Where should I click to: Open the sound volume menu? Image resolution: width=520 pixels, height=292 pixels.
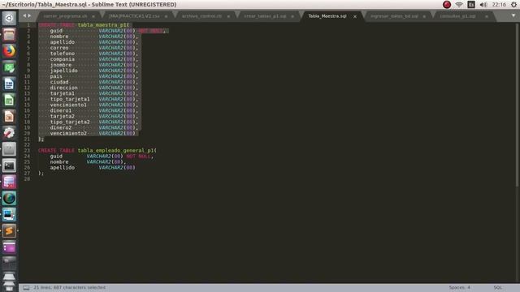pos(483,5)
